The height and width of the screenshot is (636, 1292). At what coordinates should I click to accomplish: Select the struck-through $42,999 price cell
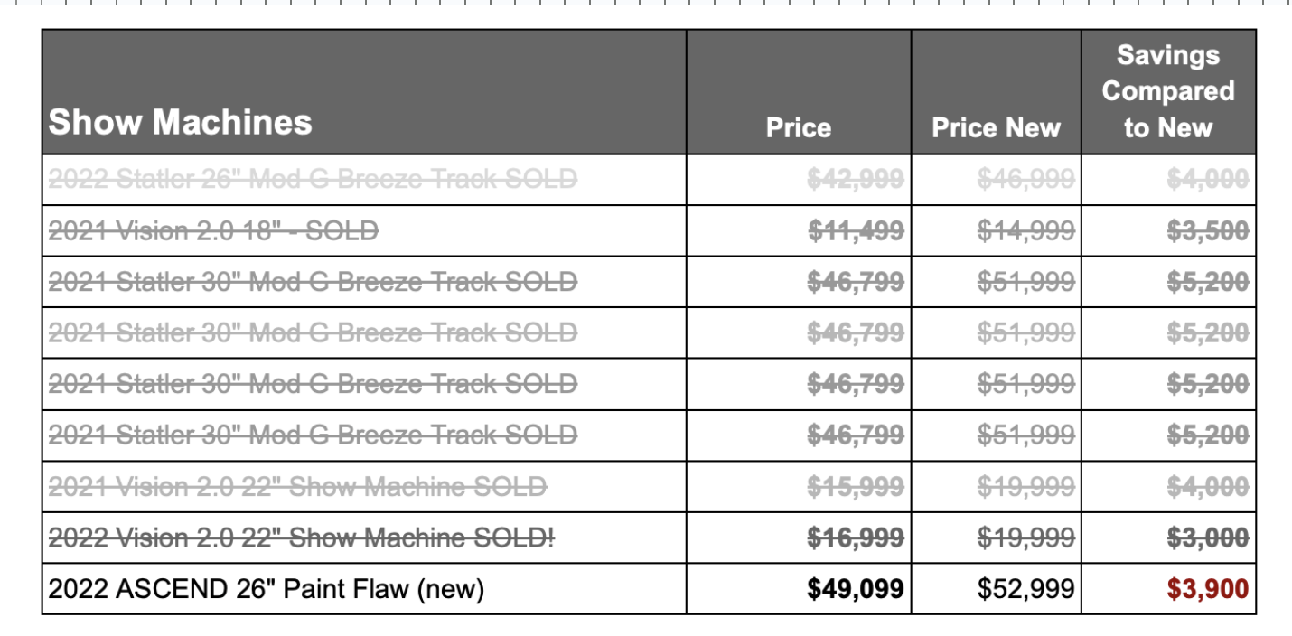(855, 179)
